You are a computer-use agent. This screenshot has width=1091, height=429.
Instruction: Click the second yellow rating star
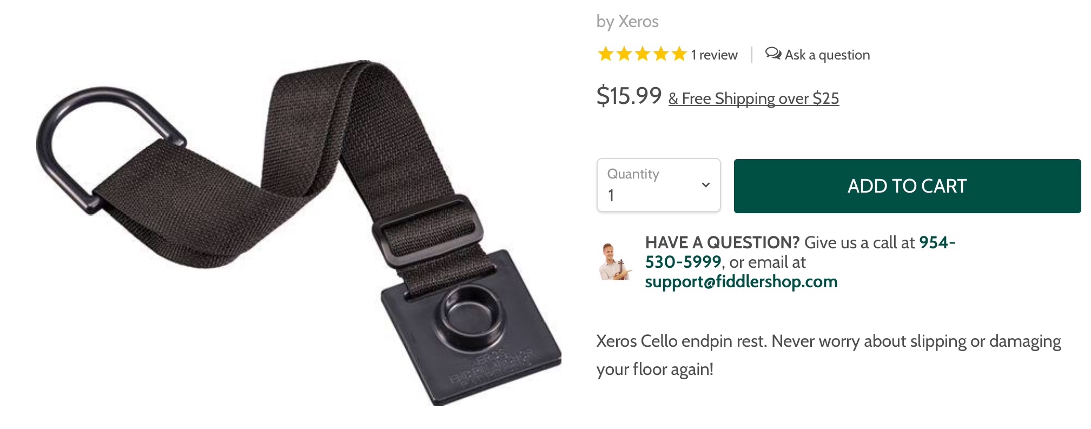tap(624, 54)
